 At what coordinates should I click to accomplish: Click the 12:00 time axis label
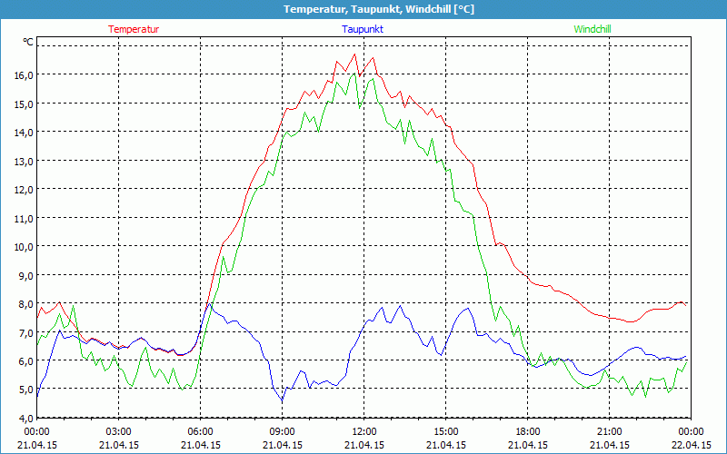[x=363, y=431]
